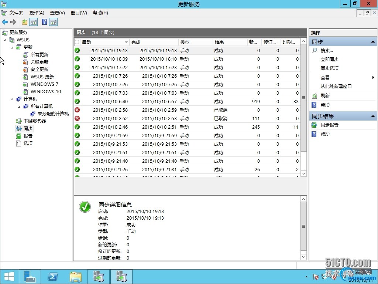Go back using the blue back arrow
378x284 pixels.
(x=4, y=22)
